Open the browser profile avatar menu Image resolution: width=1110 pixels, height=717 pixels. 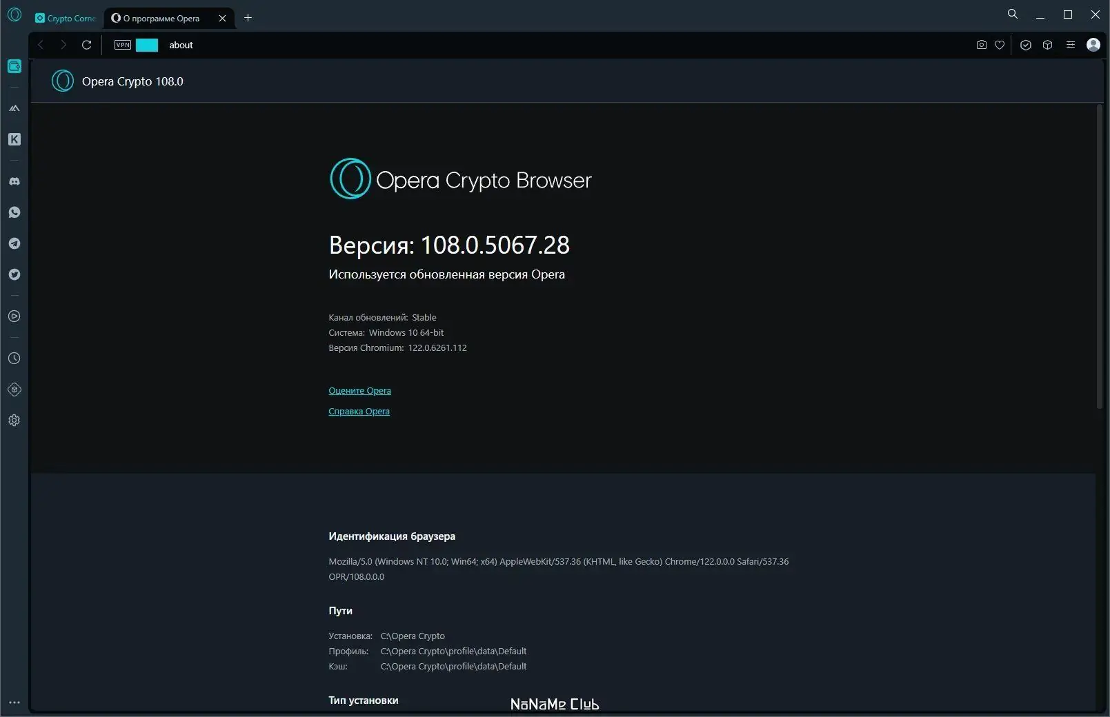click(1093, 45)
